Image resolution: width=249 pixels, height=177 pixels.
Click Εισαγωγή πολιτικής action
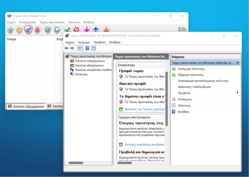pyautogui.click(x=192, y=69)
